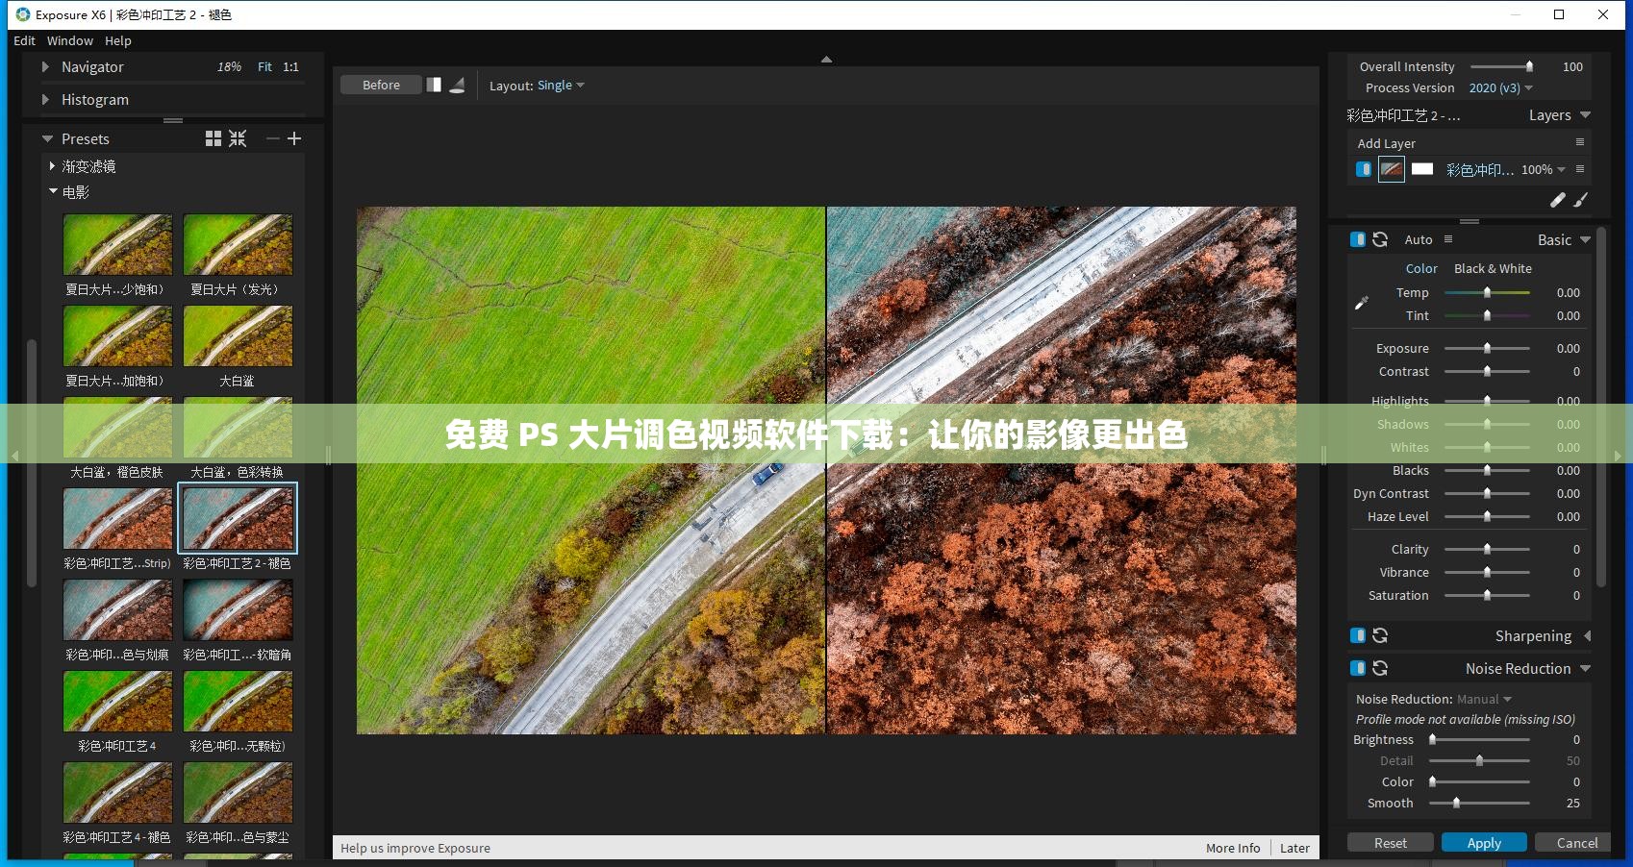Screen dimensions: 1633x867
Task: Switch to the Black & White tab
Action: tap(1493, 268)
